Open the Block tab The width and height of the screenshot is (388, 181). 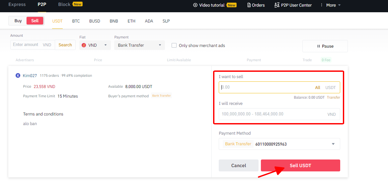tap(64, 4)
